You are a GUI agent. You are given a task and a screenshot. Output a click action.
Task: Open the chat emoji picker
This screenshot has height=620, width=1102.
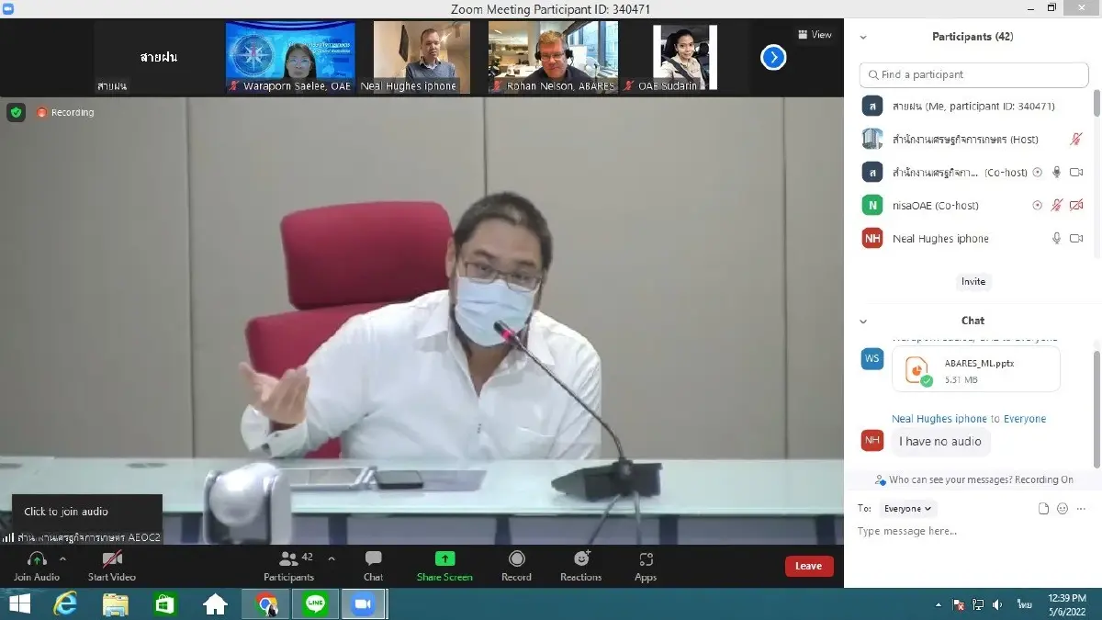pyautogui.click(x=1063, y=508)
